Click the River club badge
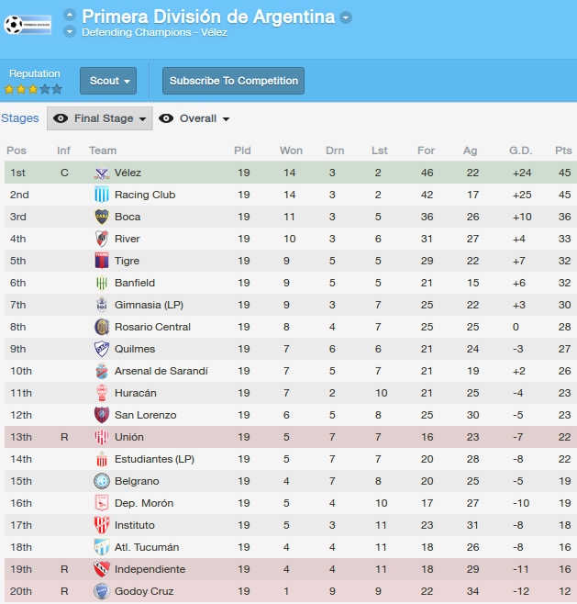The height and width of the screenshot is (604, 577). (102, 239)
